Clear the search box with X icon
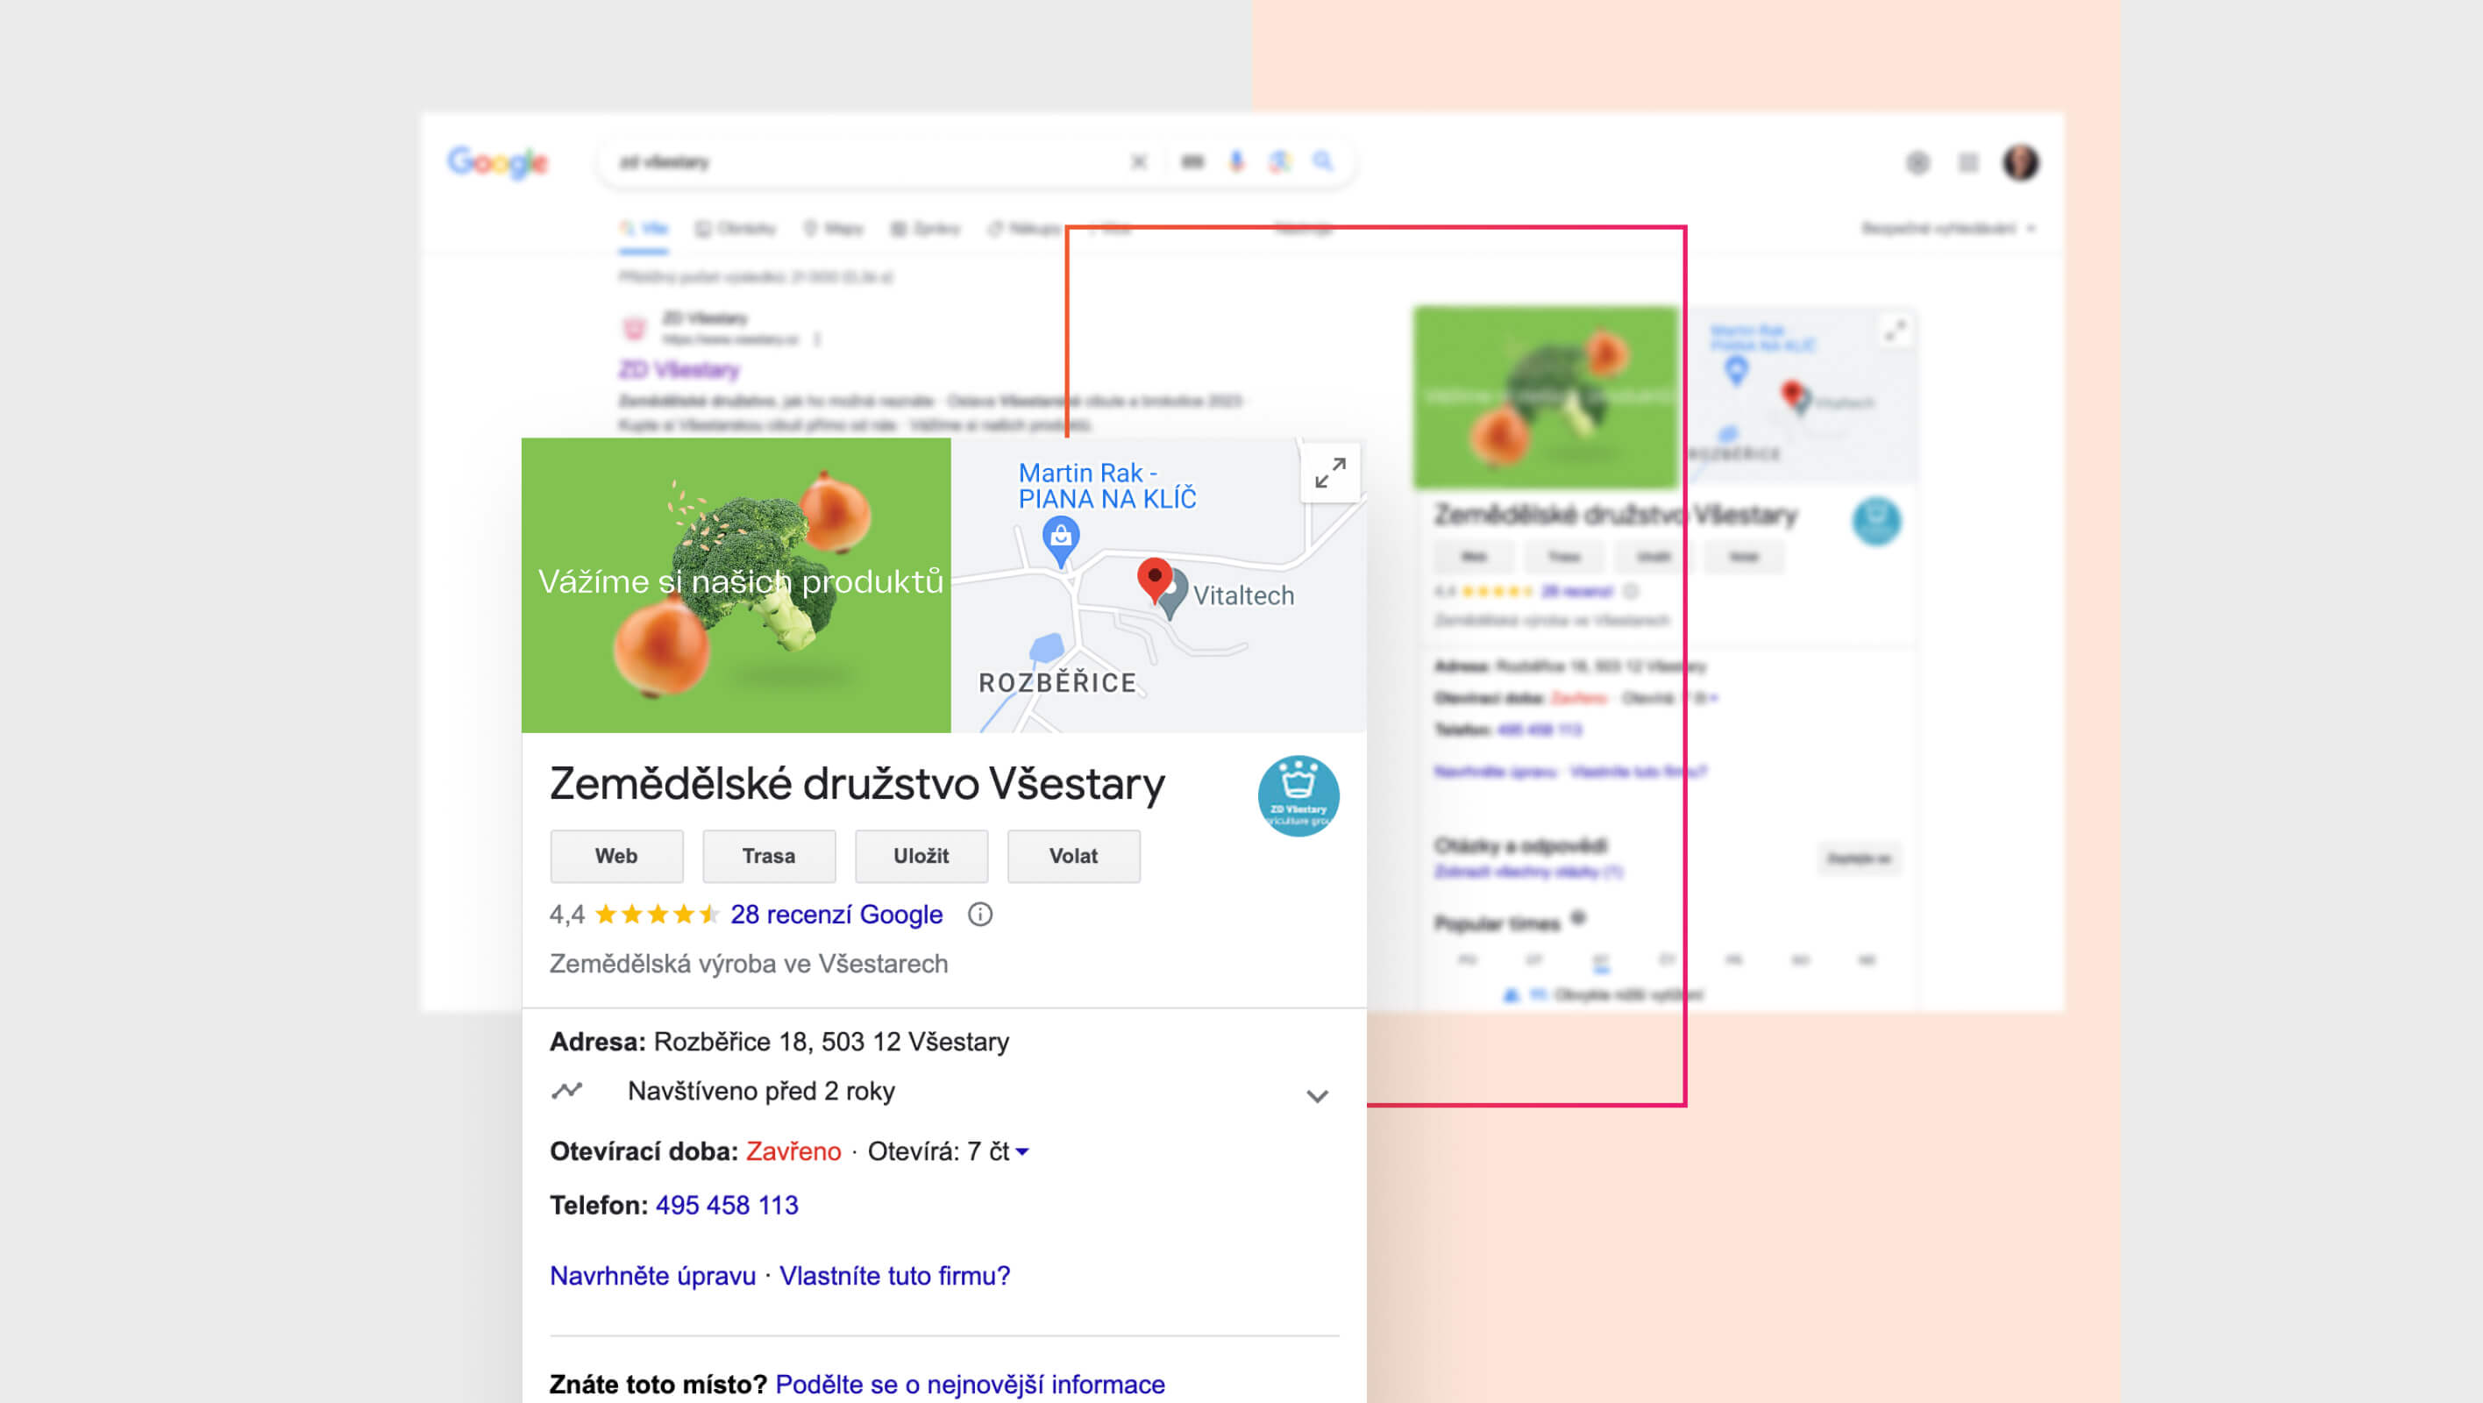 (1138, 162)
